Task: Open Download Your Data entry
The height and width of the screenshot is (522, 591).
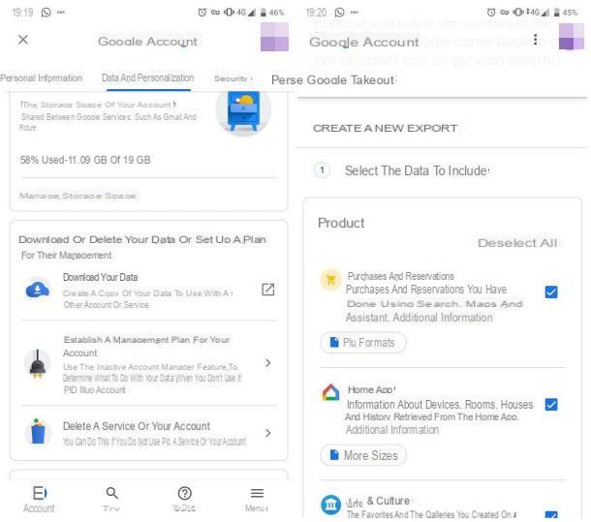Action: (x=149, y=291)
